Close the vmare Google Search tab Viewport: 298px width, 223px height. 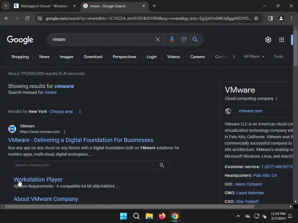(x=144, y=6)
